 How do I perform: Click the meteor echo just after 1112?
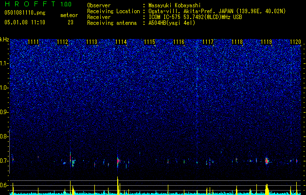(73, 162)
